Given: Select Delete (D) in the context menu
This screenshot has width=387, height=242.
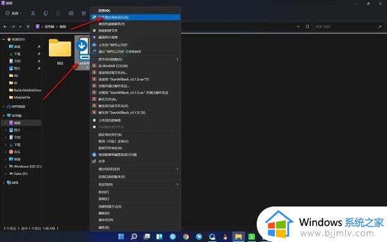Looking at the screenshot, I should tap(104, 213).
